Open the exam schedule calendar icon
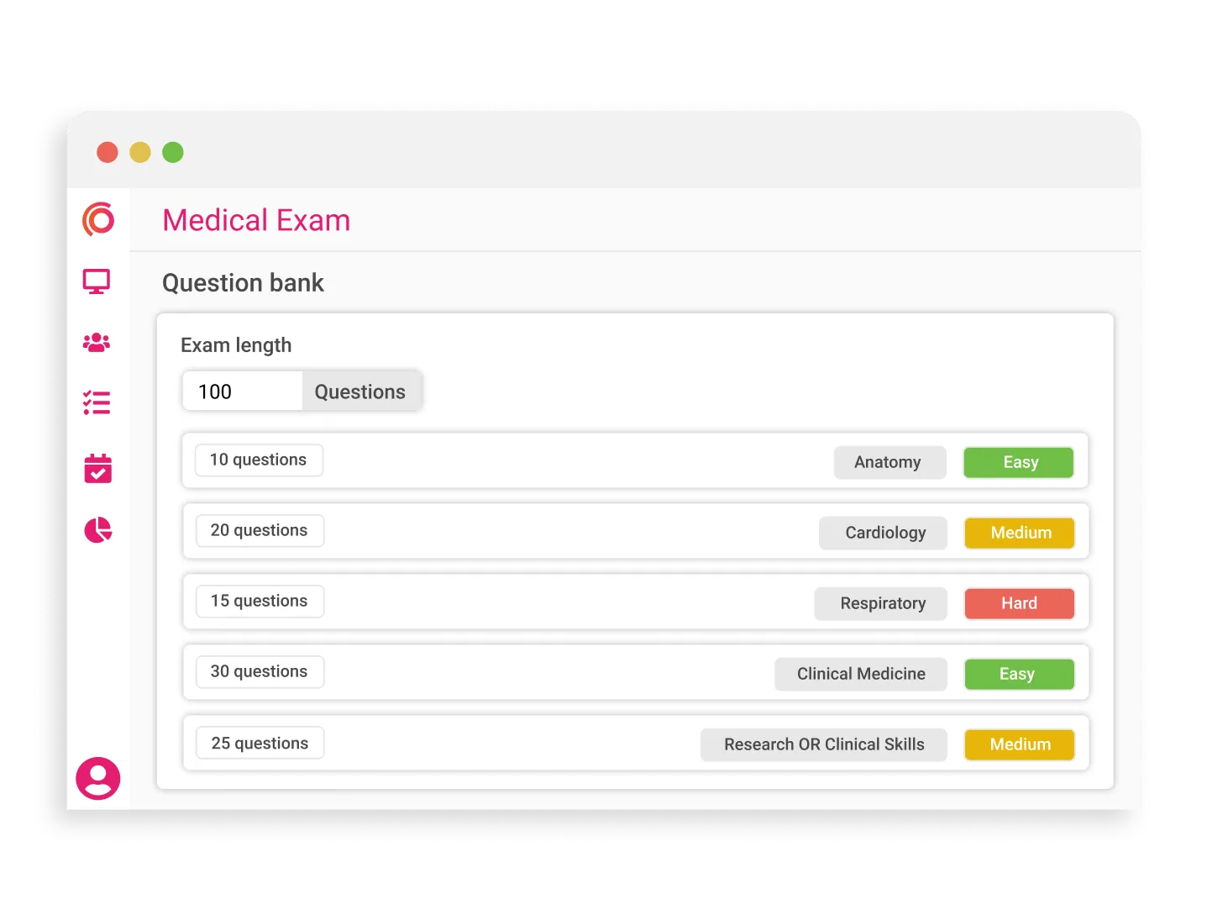Screen dimensions: 1207x920 [97, 468]
